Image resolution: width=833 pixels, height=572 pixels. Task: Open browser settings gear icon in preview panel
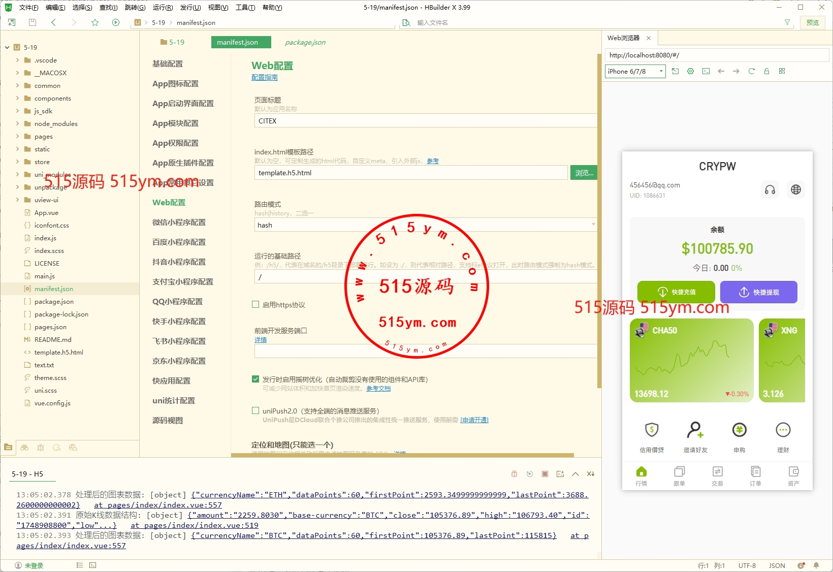(x=690, y=71)
